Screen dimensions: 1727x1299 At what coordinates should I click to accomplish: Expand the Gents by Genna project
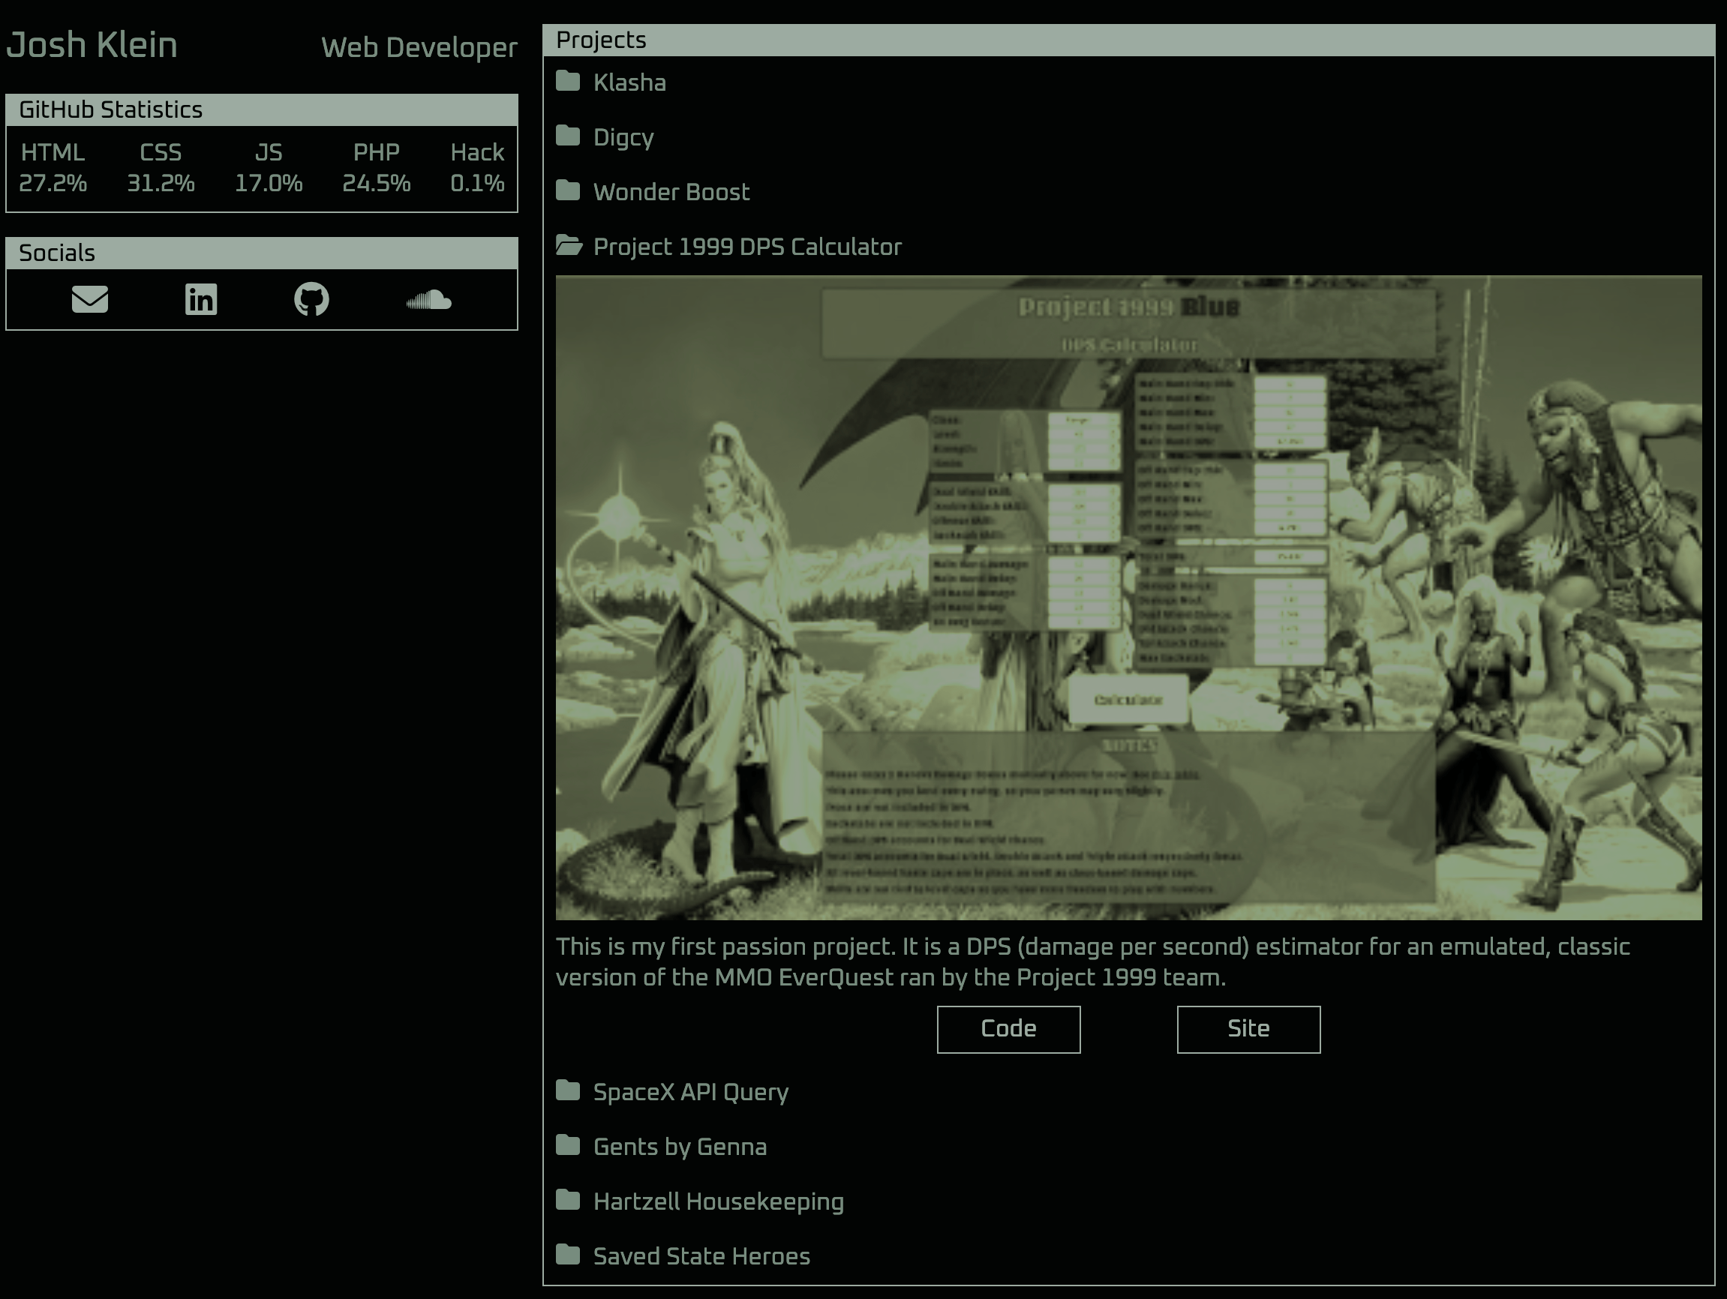(x=679, y=1146)
